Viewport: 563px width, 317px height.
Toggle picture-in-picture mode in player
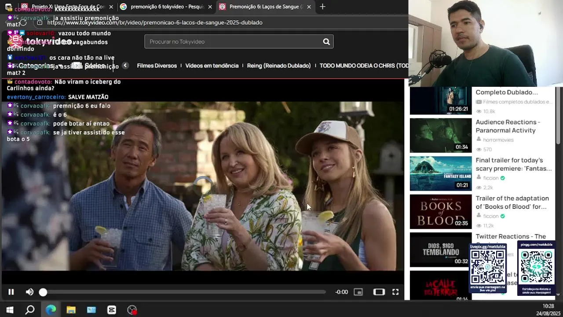[358, 292]
